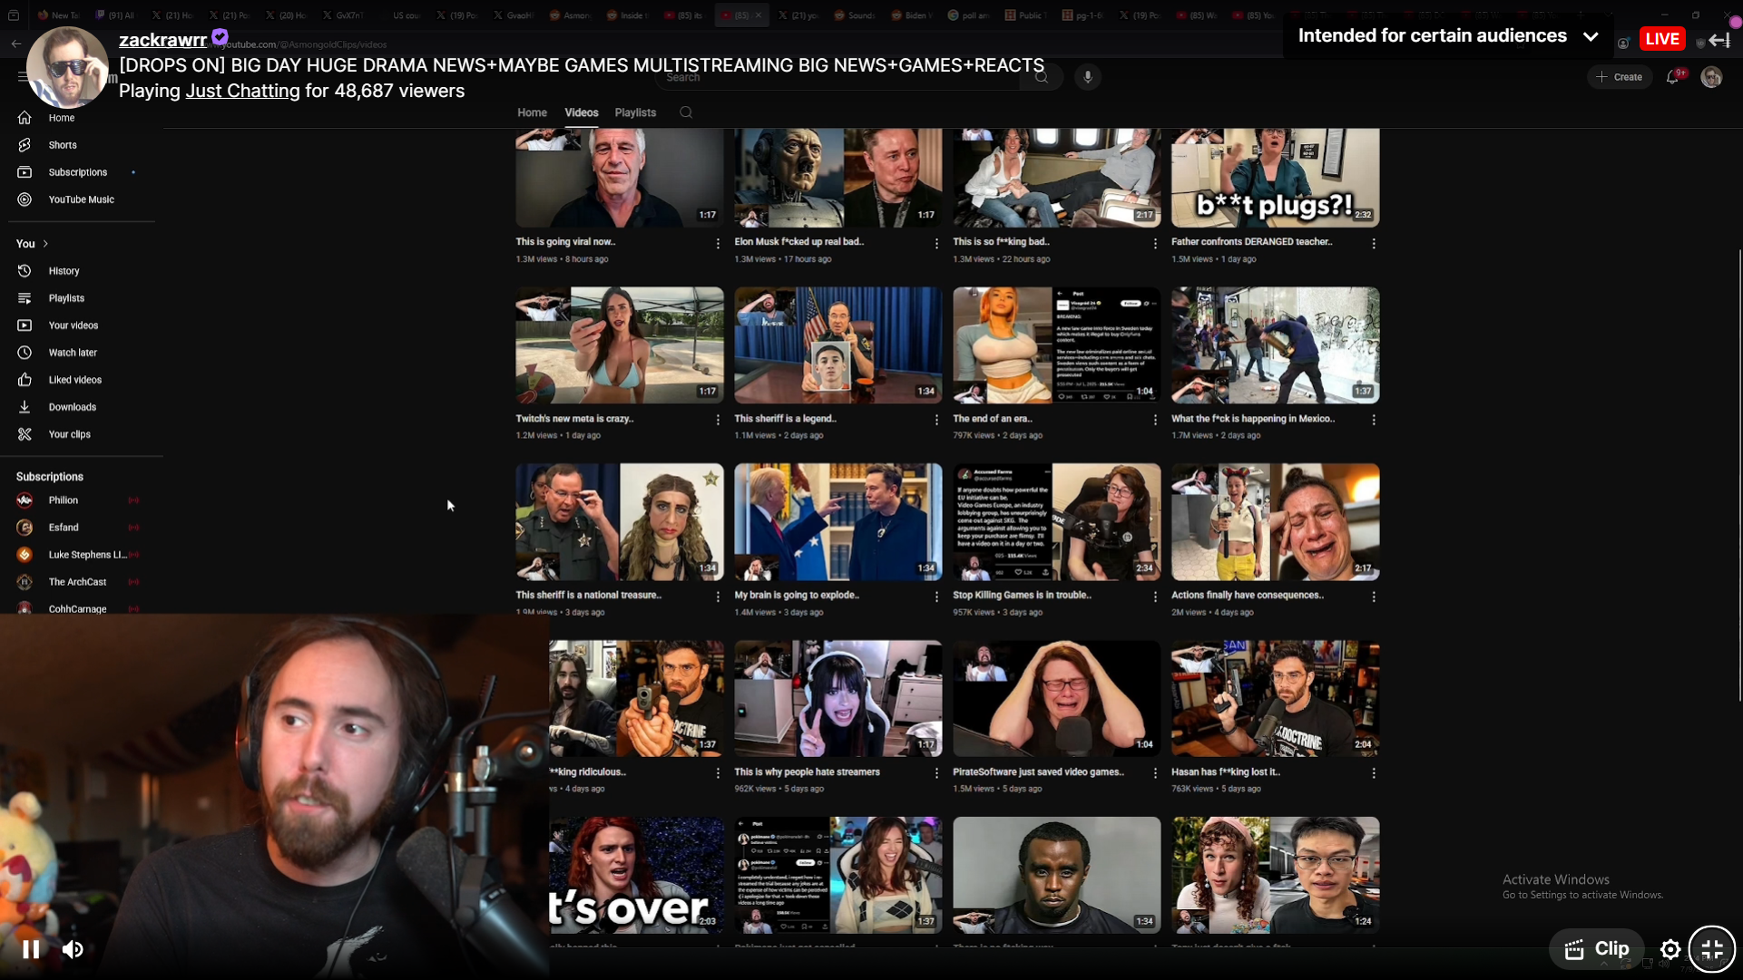The width and height of the screenshot is (1743, 980).
Task: Open options for 'My brain is going to explode..'
Action: coord(936,597)
